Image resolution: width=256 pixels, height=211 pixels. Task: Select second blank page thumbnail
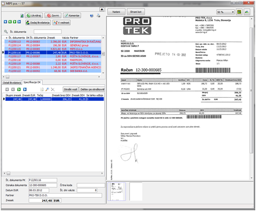pyautogui.click(x=136, y=192)
